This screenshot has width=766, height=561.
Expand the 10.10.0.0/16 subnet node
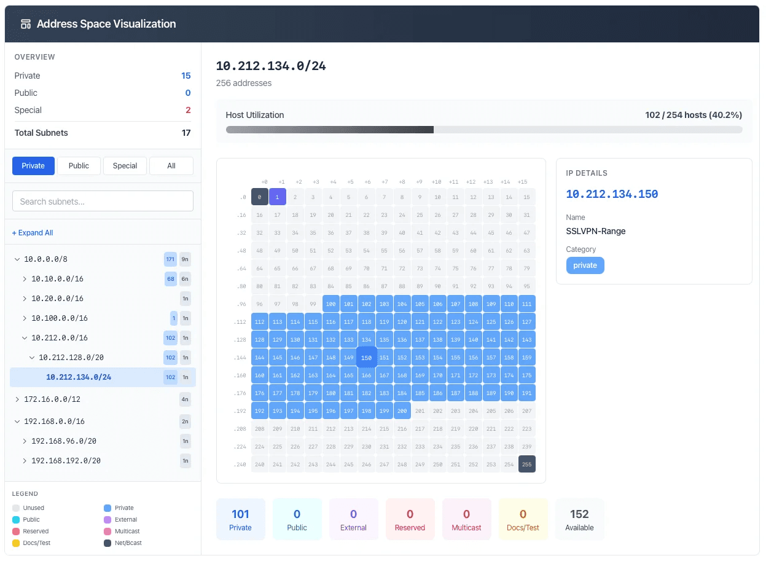tap(25, 278)
